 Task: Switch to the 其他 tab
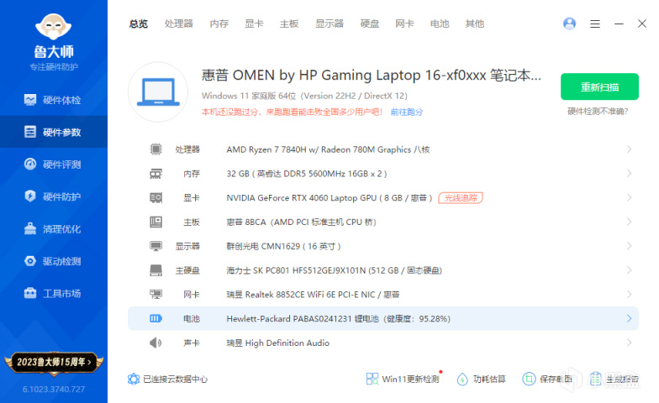pyautogui.click(x=474, y=24)
